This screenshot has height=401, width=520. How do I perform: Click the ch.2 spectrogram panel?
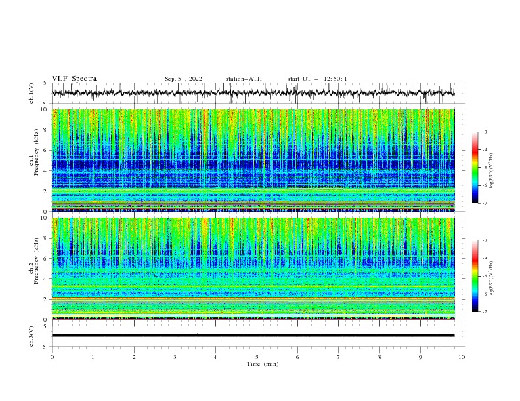tap(253, 269)
